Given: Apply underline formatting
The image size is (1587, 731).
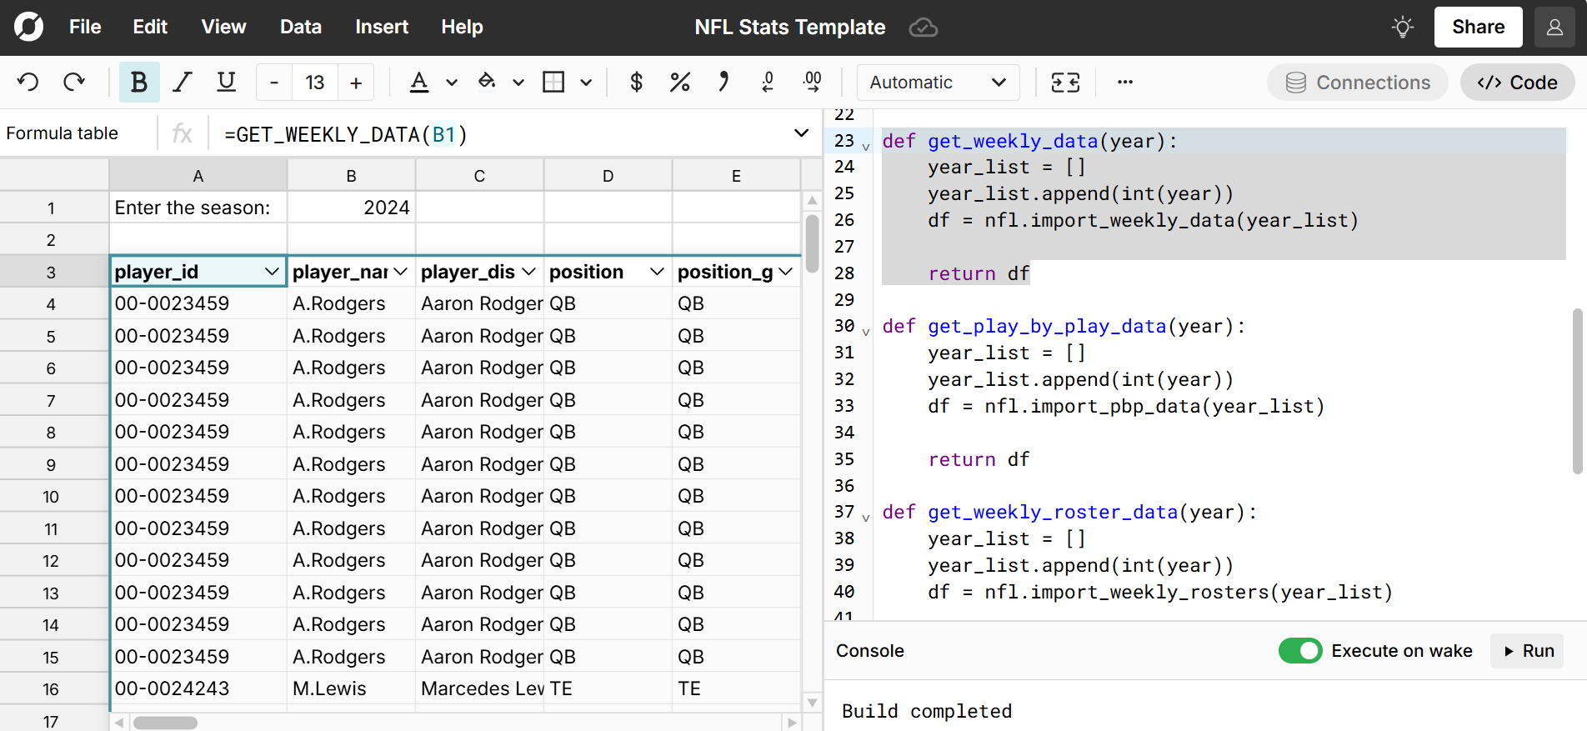Looking at the screenshot, I should point(226,82).
